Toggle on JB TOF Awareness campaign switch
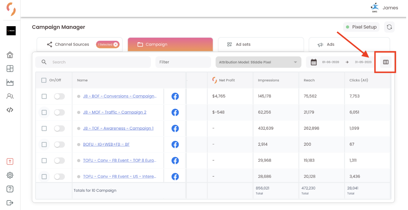Viewport: 408px width, 210px height. 59,128
